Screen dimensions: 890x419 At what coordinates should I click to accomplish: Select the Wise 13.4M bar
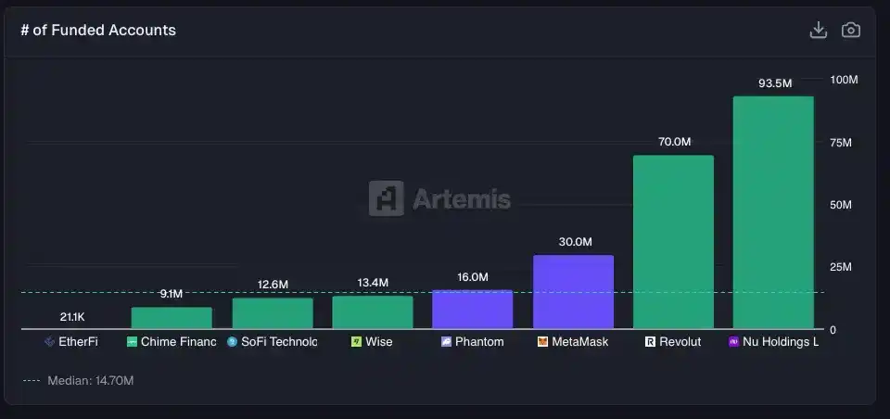(x=372, y=312)
